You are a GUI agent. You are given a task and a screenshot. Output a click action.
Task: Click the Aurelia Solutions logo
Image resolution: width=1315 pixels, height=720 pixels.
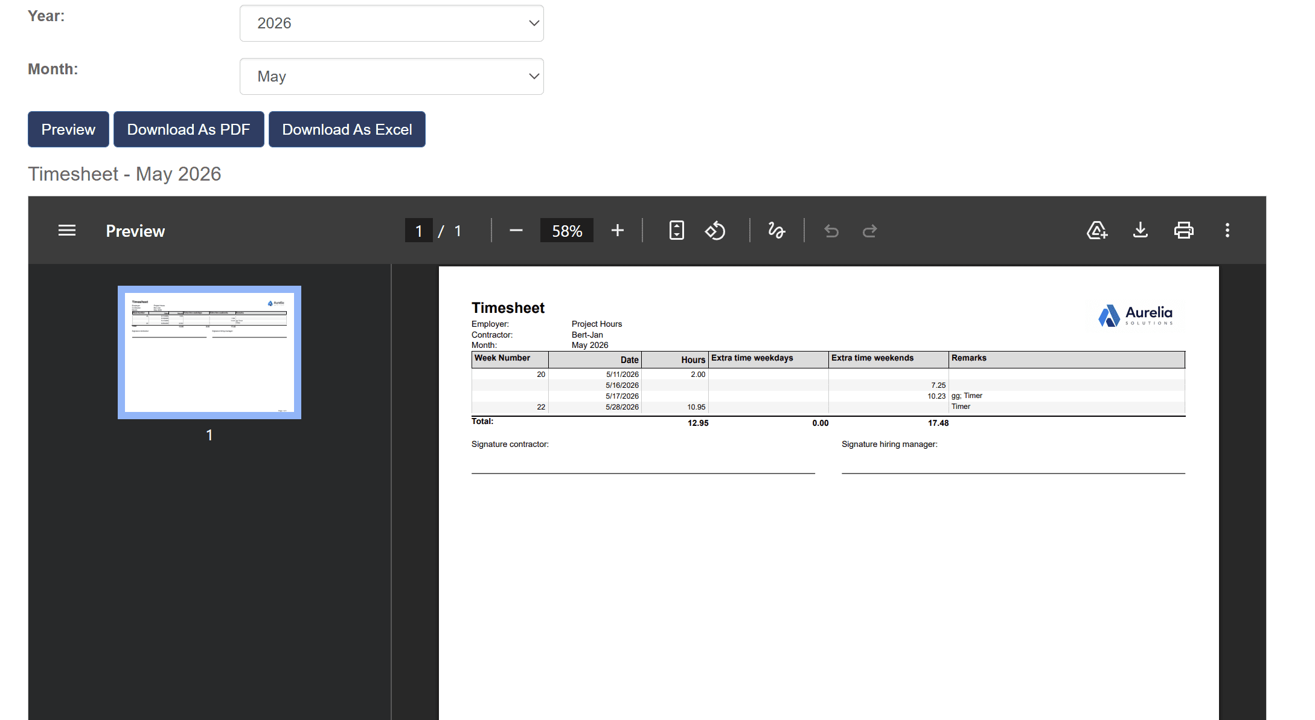1135,315
